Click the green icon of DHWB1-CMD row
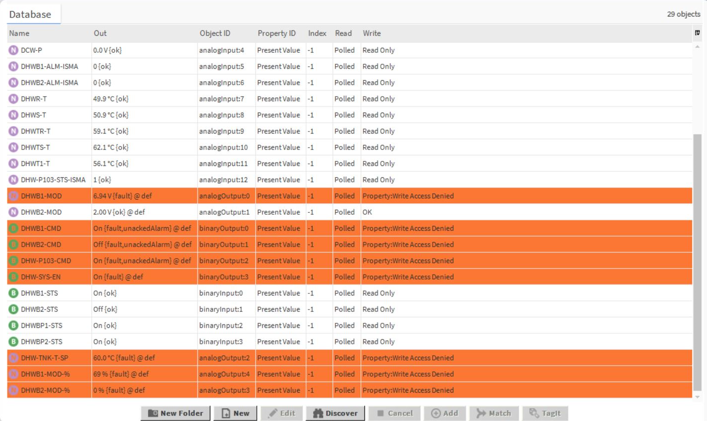Screen dimensions: 707x421 [13, 229]
